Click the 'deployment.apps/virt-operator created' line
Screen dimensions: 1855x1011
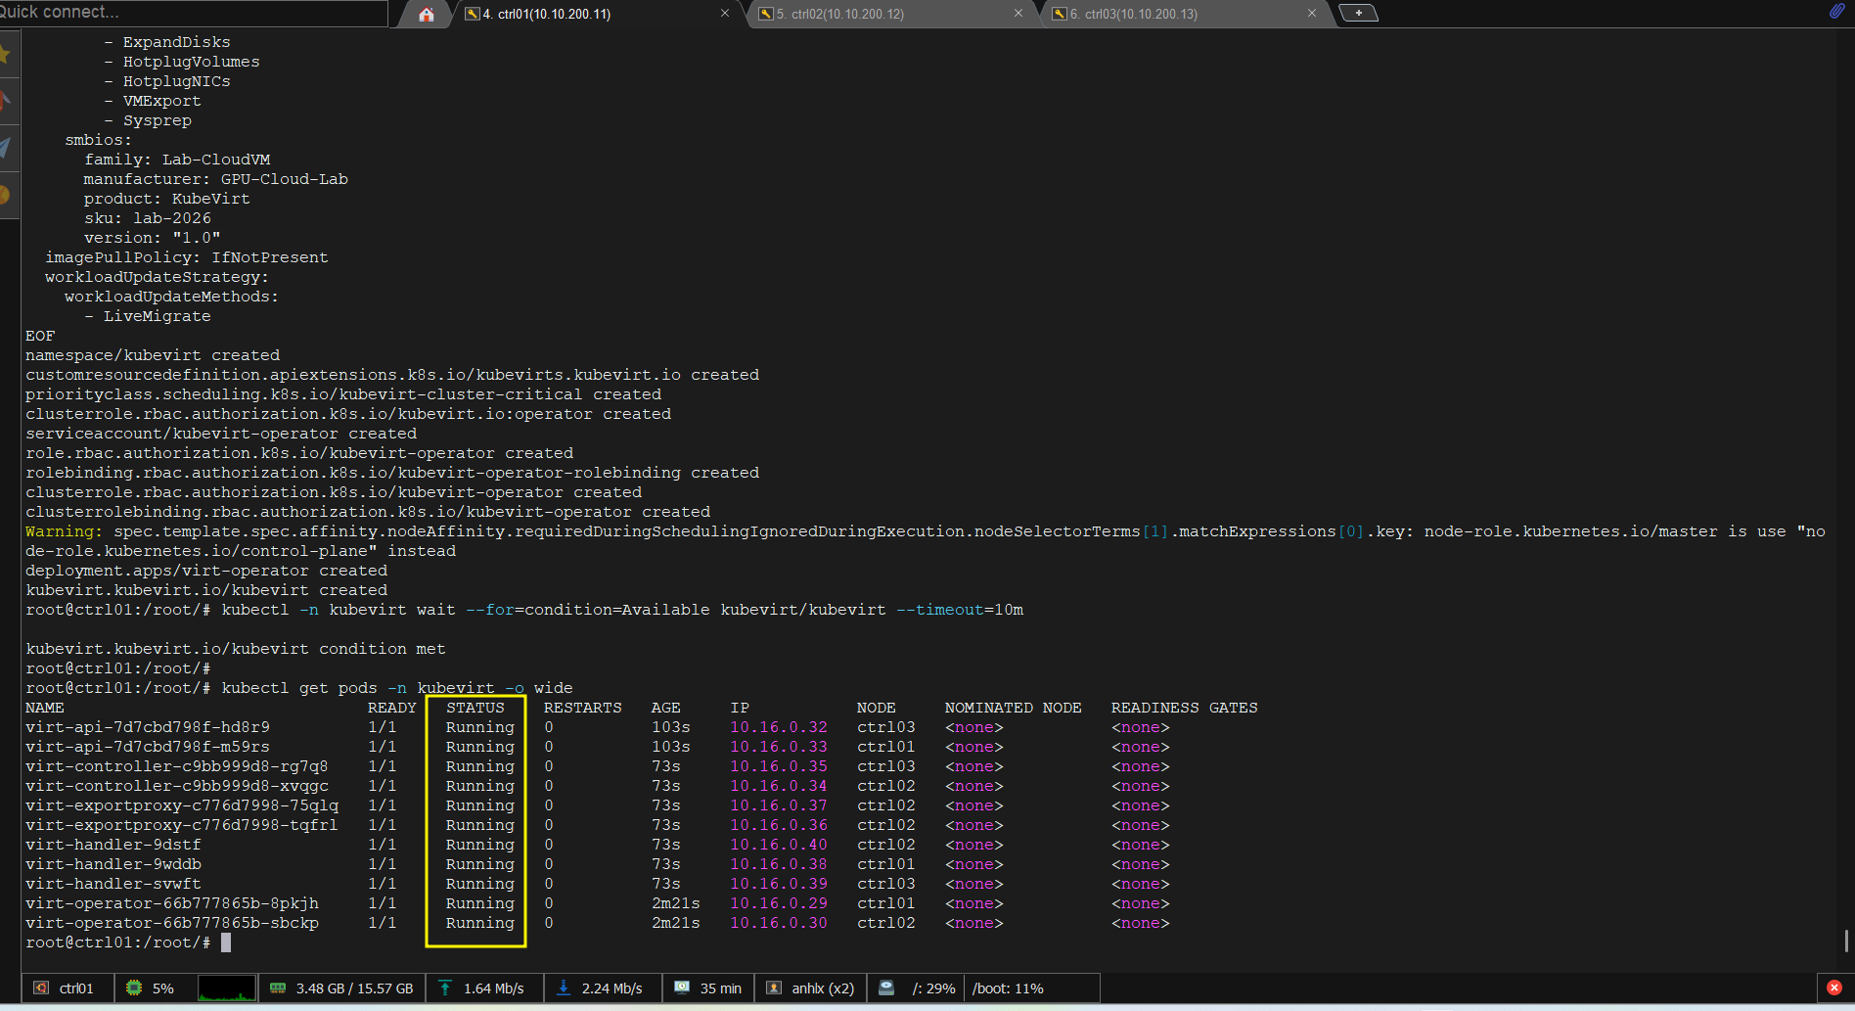point(206,571)
